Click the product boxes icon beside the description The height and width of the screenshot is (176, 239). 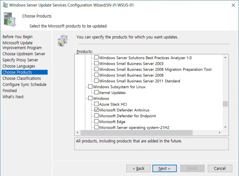pos(63,41)
